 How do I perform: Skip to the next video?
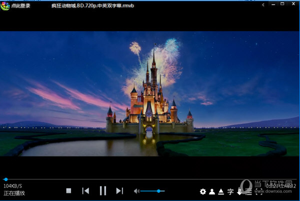(x=119, y=191)
